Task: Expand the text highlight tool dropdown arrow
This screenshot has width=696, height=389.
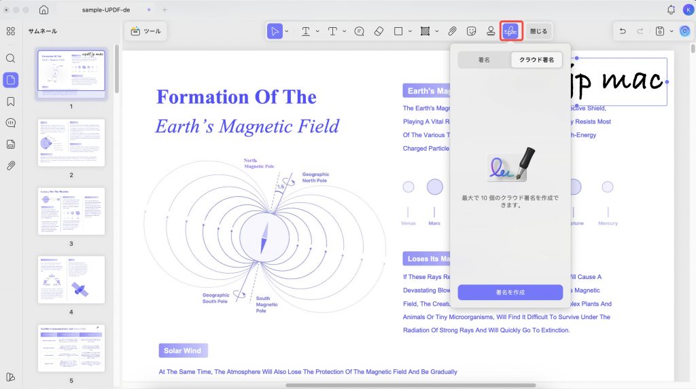Action: click(x=317, y=31)
